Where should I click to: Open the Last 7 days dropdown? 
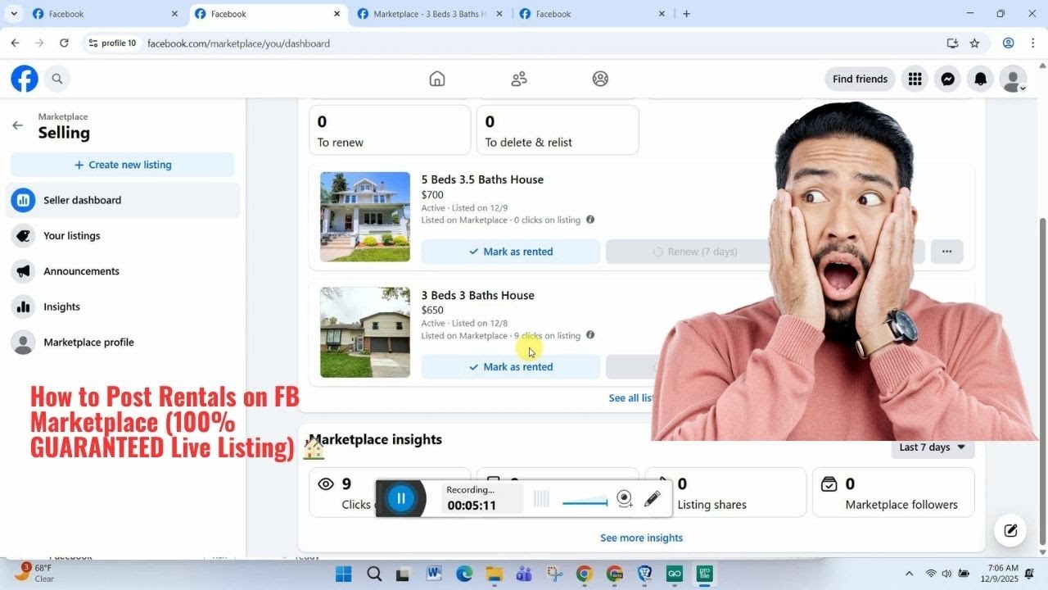[x=932, y=447]
